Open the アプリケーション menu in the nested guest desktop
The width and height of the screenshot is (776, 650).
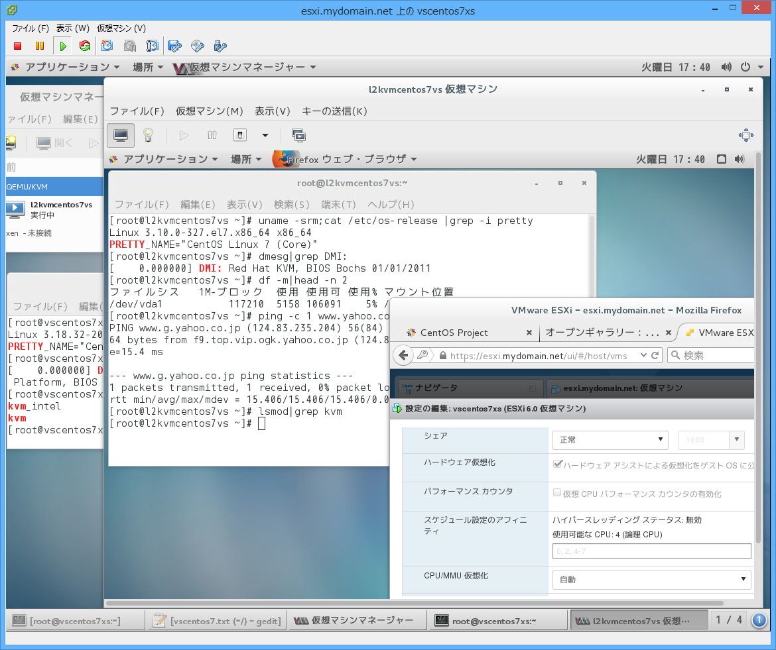163,159
